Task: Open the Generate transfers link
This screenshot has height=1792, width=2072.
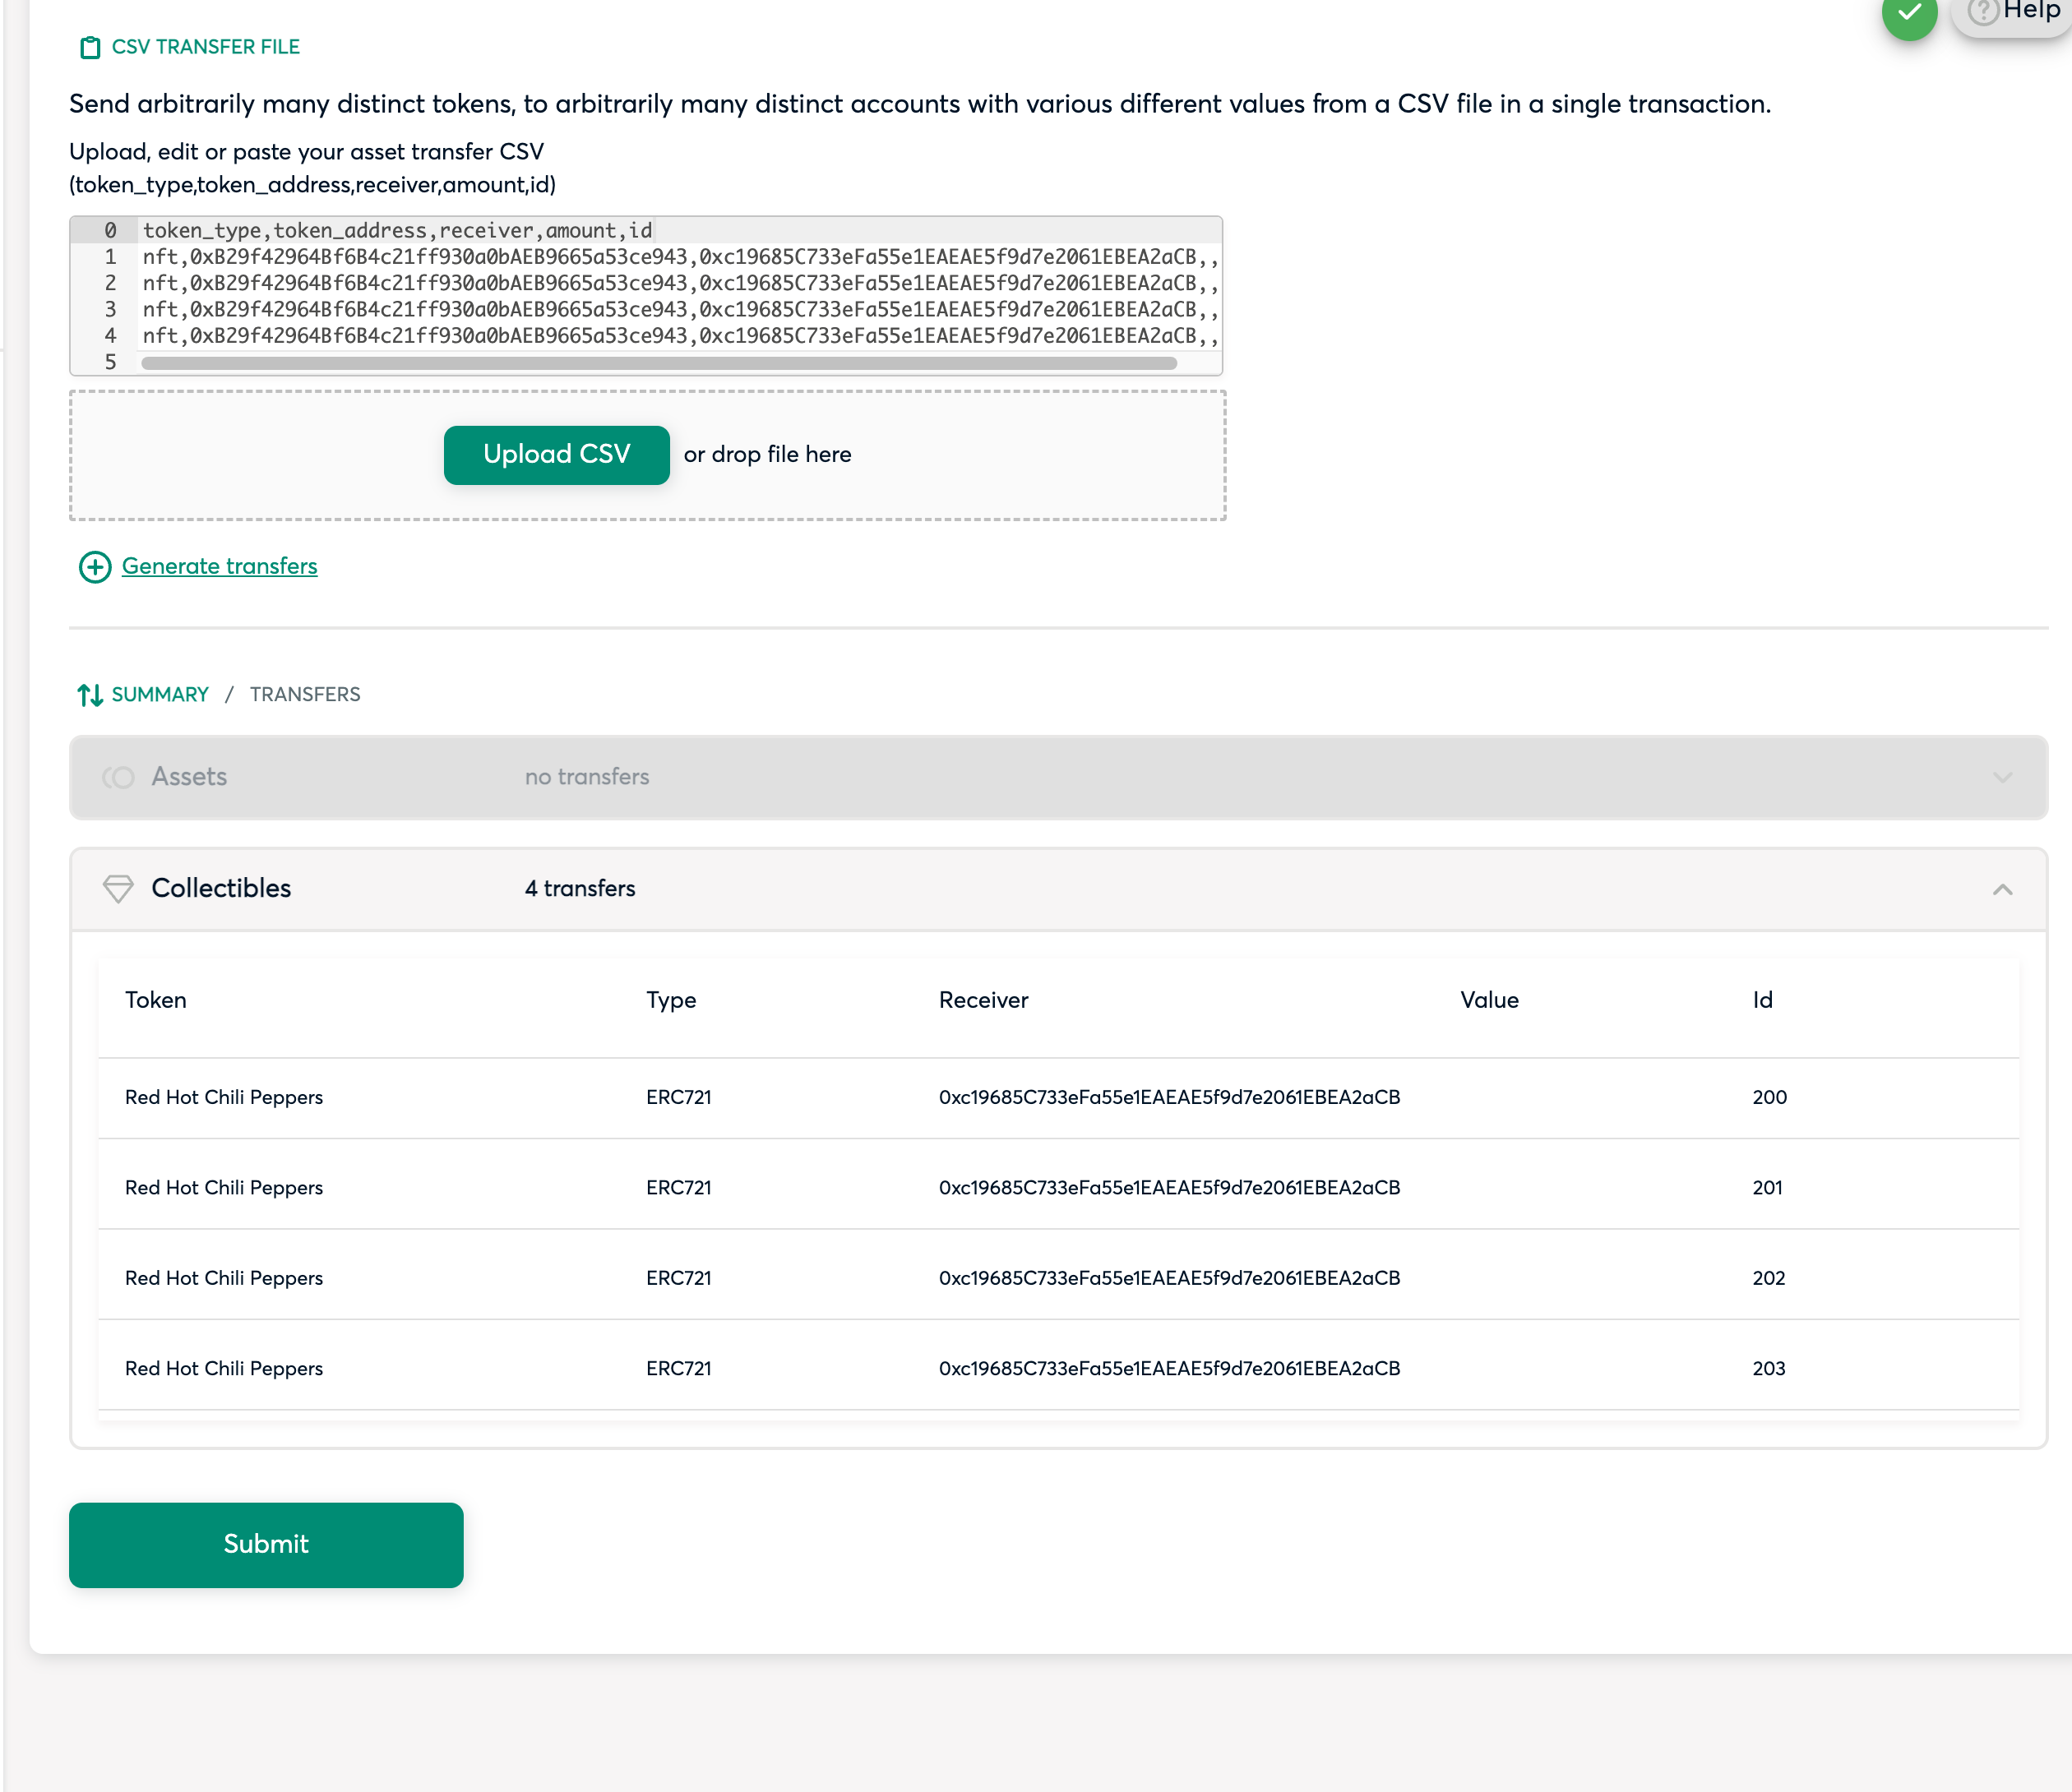Action: 219,566
